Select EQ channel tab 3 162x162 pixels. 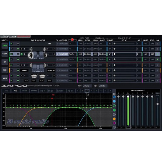click(x=87, y=91)
